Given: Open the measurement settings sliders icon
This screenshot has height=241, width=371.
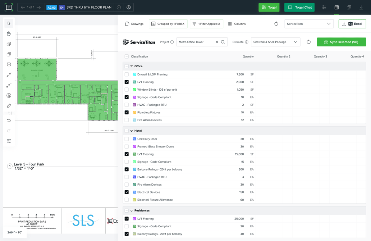Looking at the screenshot, I should [9, 141].
